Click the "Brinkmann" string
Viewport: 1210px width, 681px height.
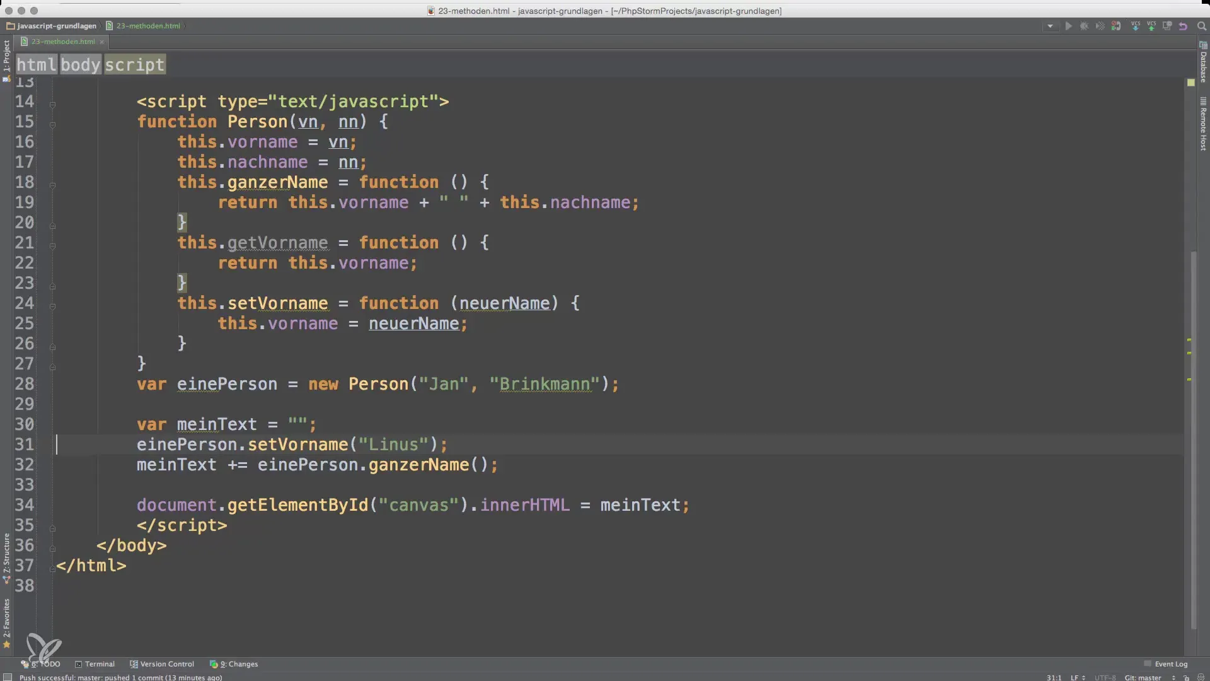[x=545, y=384]
